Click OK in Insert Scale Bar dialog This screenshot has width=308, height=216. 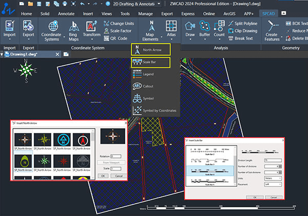(255, 197)
